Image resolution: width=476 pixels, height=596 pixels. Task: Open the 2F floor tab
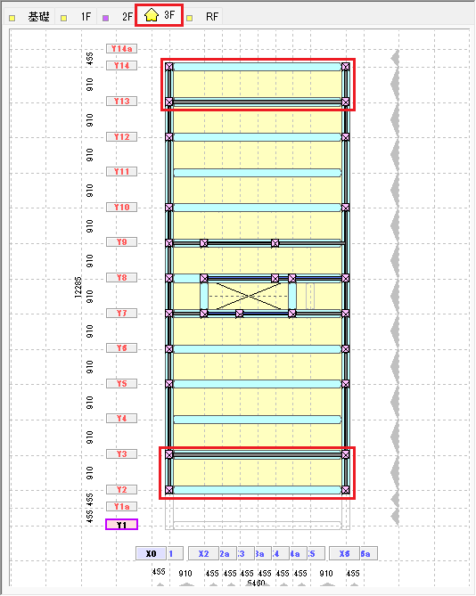(118, 17)
